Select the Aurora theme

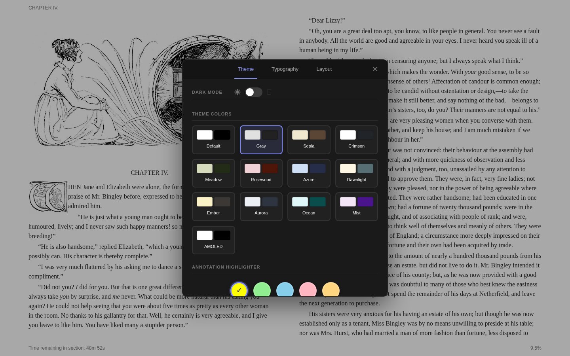261,206
